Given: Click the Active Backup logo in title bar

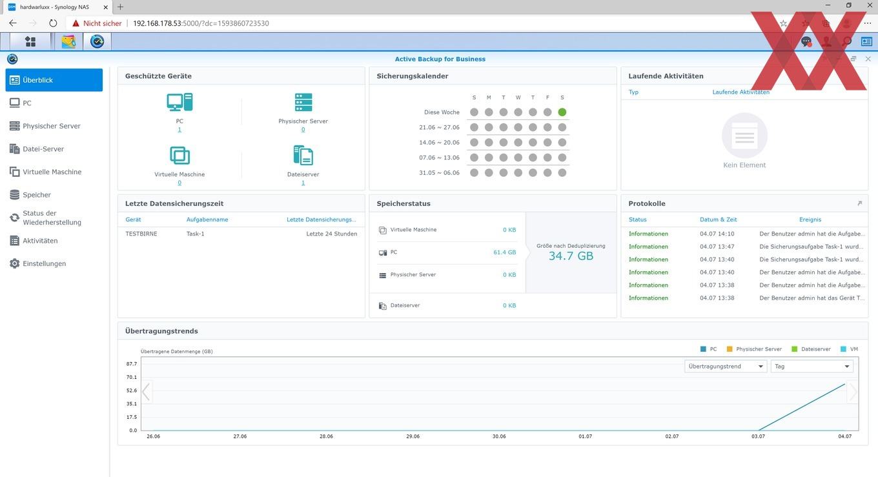Looking at the screenshot, I should click(x=12, y=59).
